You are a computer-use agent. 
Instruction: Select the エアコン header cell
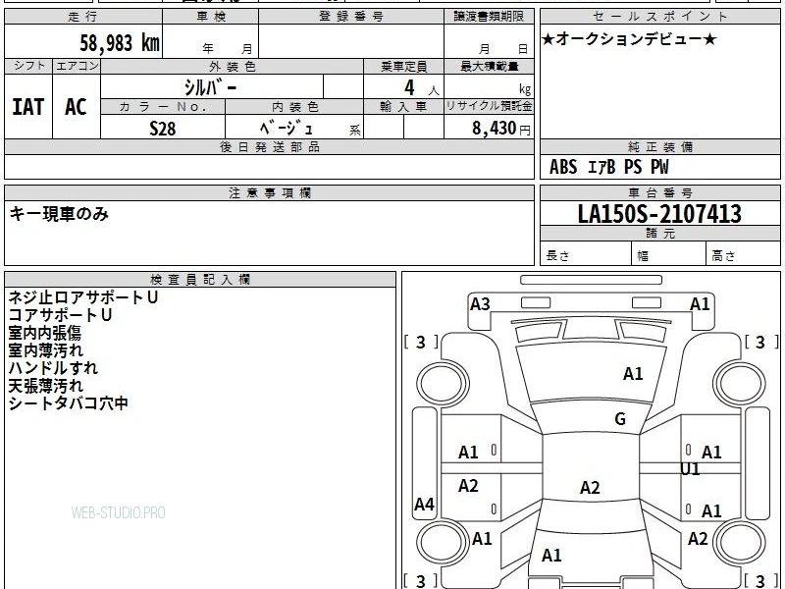(77, 66)
